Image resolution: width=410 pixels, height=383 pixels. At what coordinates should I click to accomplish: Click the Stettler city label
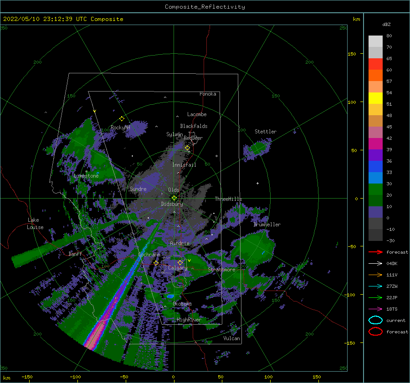coord(266,132)
